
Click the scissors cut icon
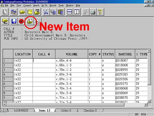pyautogui.click(x=46, y=12)
